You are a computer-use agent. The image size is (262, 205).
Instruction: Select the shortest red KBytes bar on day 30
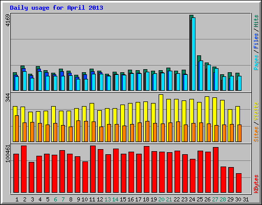click(239, 183)
